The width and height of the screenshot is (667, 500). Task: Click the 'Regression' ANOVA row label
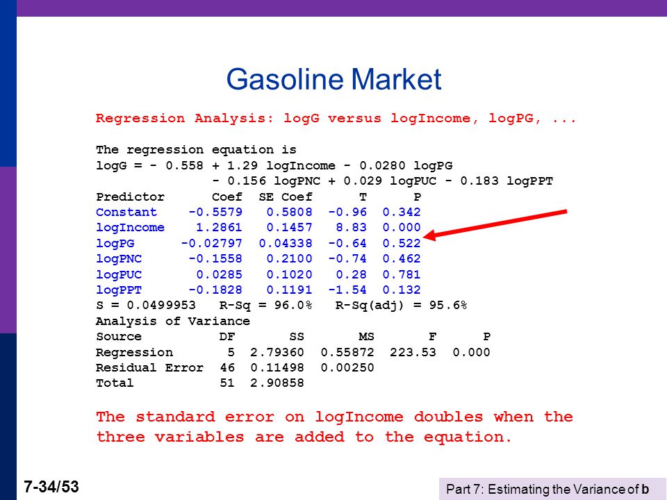[x=134, y=353]
